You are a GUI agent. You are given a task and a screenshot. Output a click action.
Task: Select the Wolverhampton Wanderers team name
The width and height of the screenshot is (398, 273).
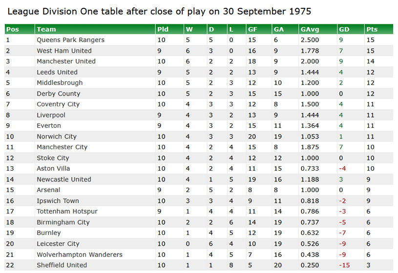(80, 254)
